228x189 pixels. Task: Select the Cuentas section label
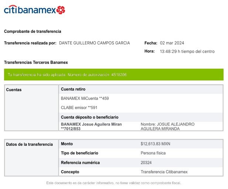click(14, 90)
